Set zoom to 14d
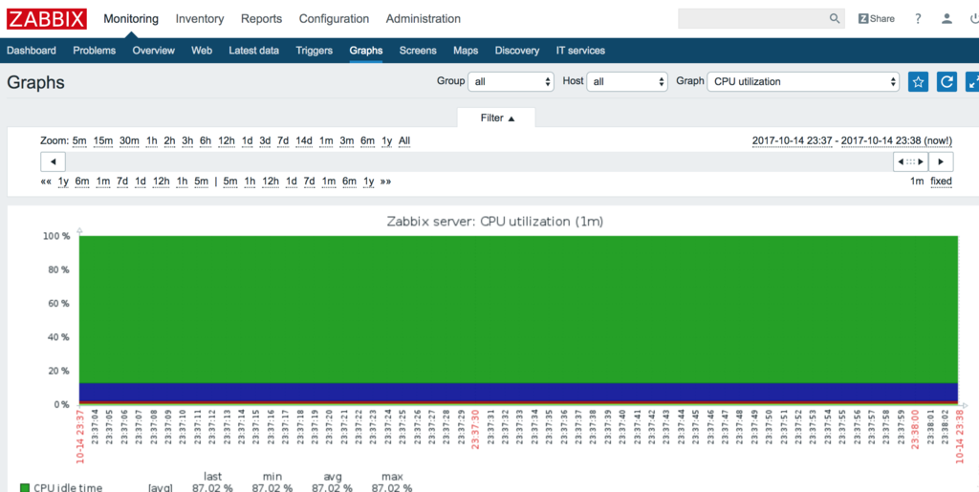Image resolution: width=979 pixels, height=492 pixels. [x=304, y=141]
